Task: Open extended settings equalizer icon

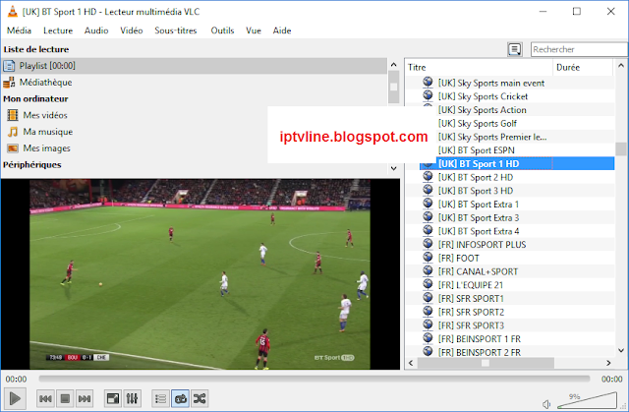Action: point(132,399)
